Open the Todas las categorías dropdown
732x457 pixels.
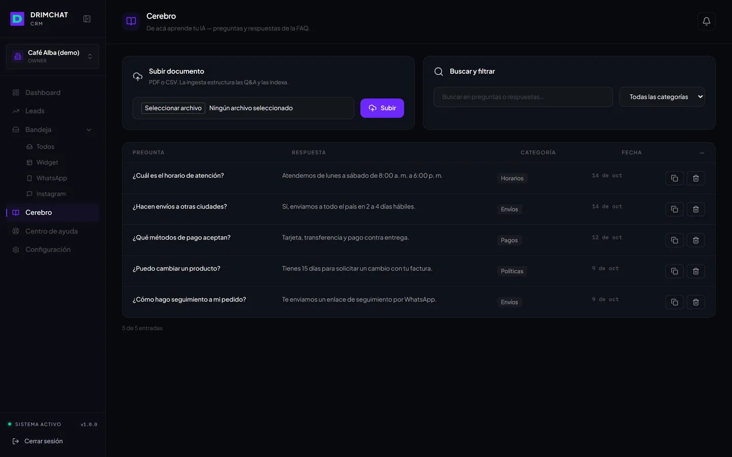662,97
